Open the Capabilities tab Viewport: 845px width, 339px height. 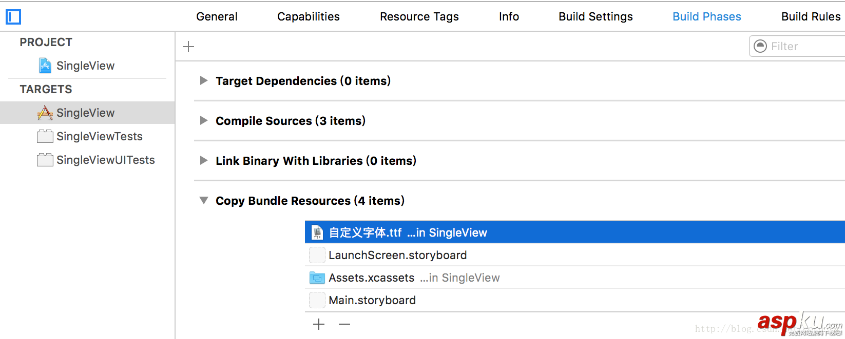309,16
